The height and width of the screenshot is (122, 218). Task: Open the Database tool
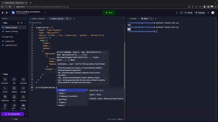(14, 89)
